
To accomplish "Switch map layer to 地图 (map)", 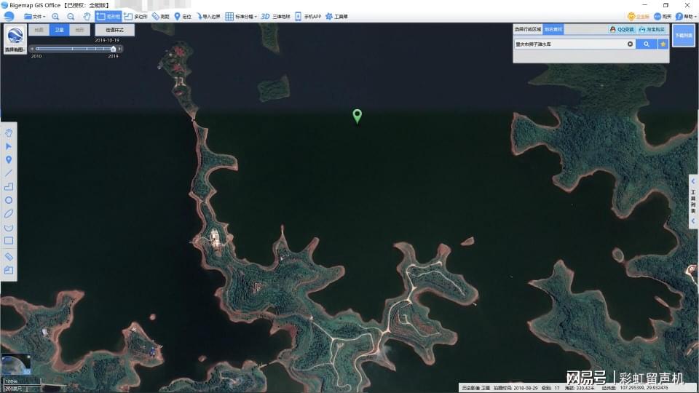I will [39, 30].
